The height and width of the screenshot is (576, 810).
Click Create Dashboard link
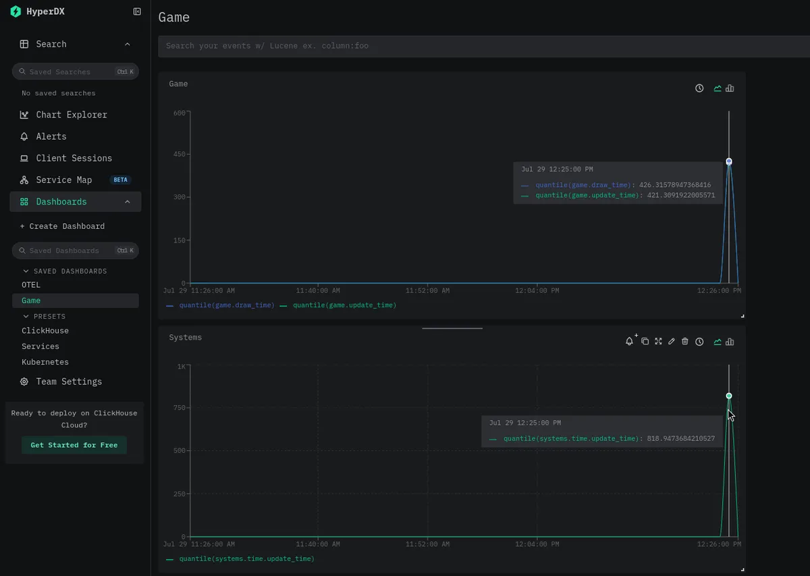(x=62, y=226)
